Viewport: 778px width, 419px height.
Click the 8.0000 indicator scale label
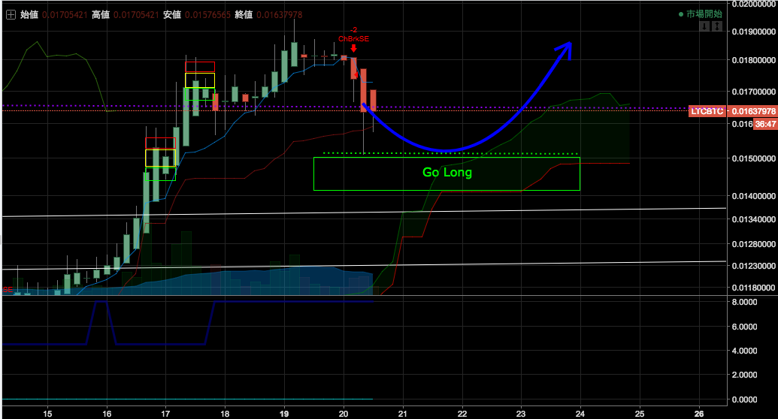[x=745, y=302]
